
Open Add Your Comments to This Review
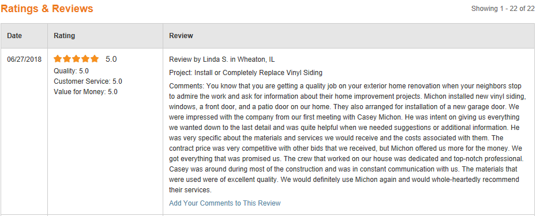pyautogui.click(x=225, y=203)
